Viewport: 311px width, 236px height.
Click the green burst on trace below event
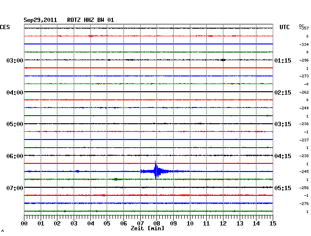[x=116, y=179]
